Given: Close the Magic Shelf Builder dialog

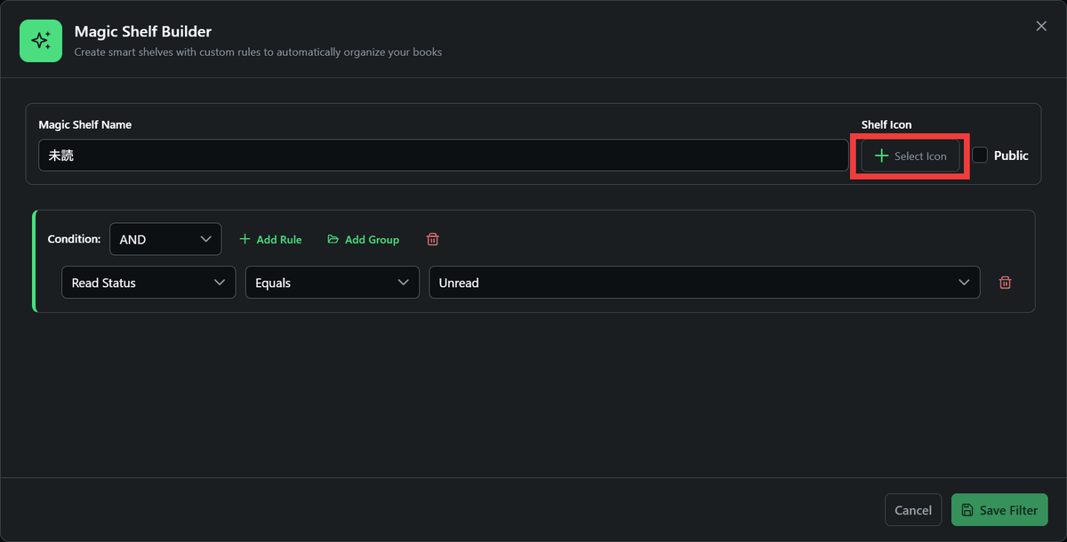Looking at the screenshot, I should tap(1041, 27).
